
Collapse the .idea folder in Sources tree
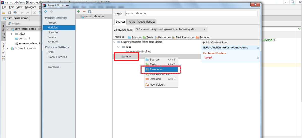119,47
